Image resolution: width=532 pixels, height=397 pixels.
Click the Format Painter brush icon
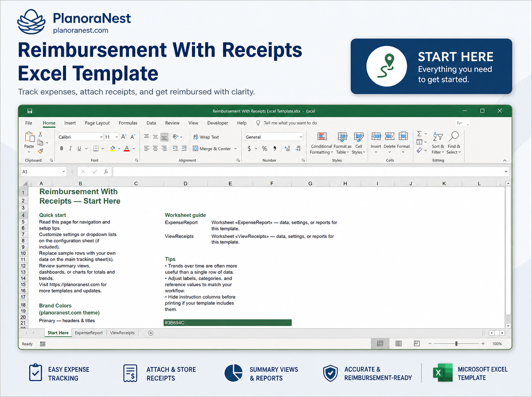click(x=40, y=151)
